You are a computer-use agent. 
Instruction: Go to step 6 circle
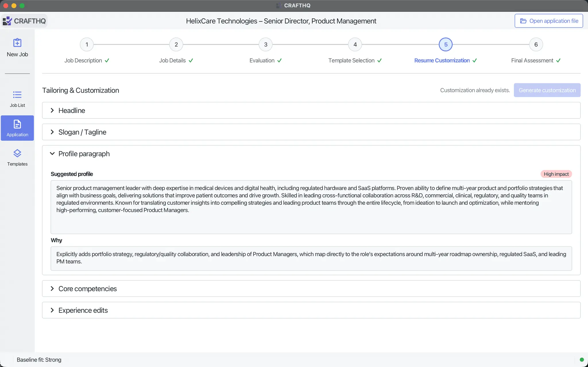tap(536, 44)
